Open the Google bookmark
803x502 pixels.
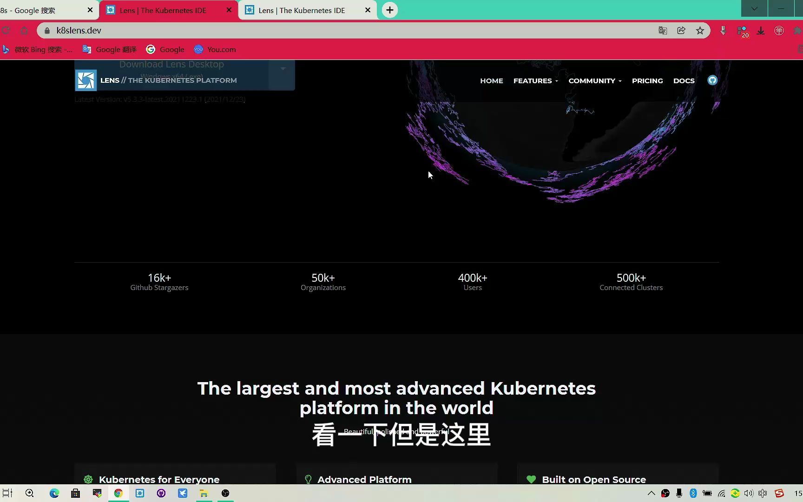coord(165,49)
